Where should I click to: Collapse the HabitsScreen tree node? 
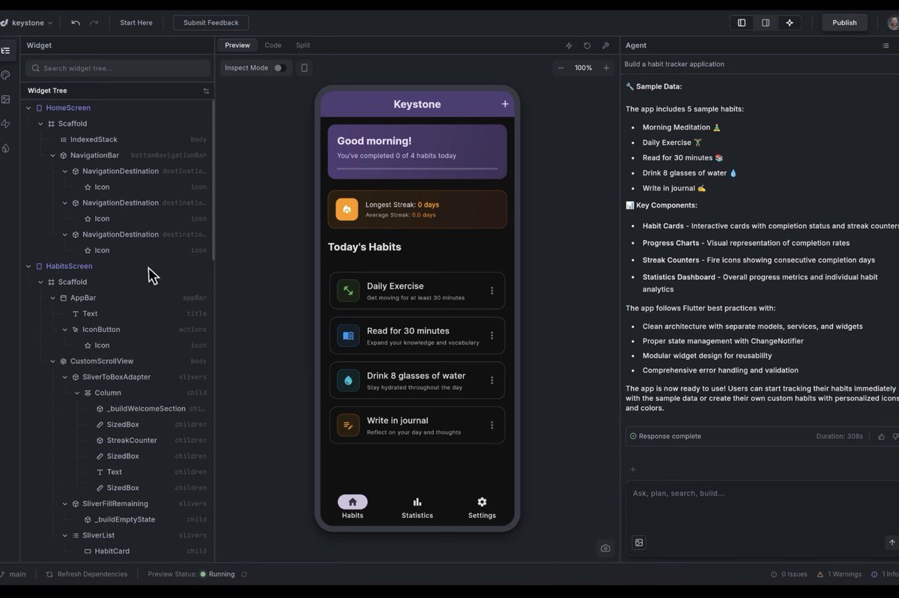[28, 266]
